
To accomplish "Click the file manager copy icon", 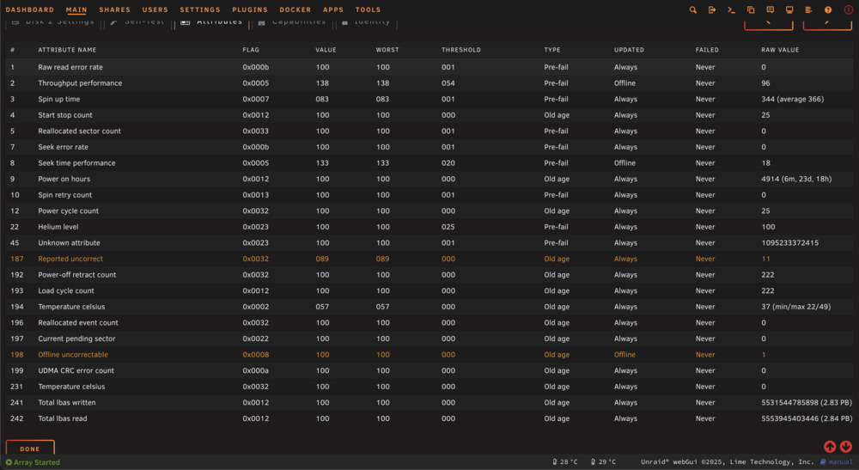I will click(751, 9).
